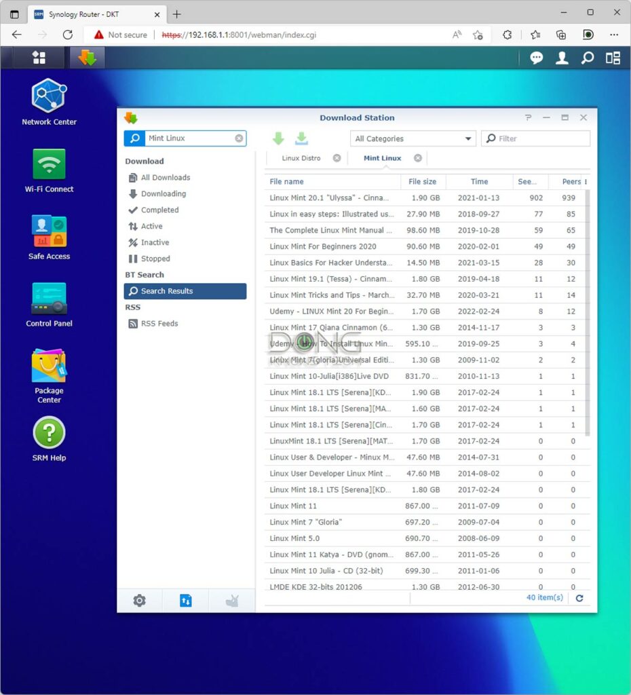Viewport: 631px width, 695px height.
Task: Sort results by Peers column
Action: [x=566, y=182]
